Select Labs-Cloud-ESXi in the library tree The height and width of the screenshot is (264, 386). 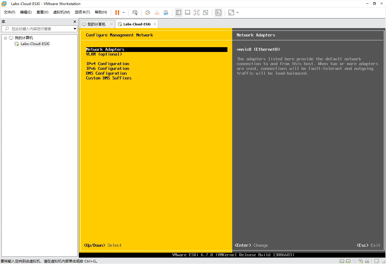(35, 44)
